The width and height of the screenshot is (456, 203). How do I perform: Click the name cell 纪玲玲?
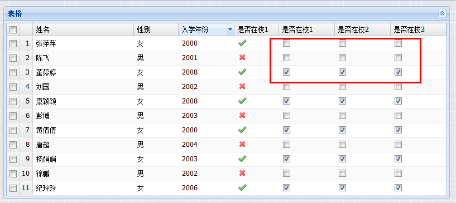(x=83, y=188)
